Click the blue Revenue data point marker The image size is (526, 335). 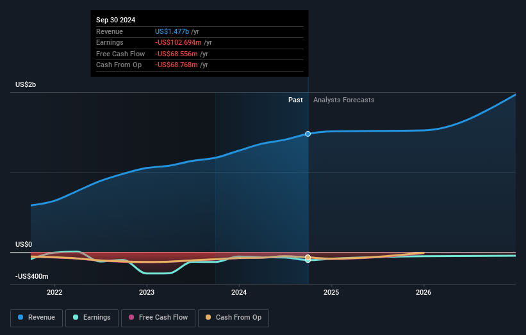tap(308, 134)
